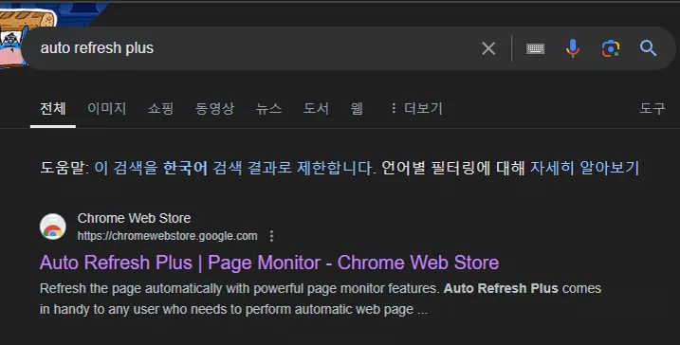This screenshot has width=680, height=345.
Task: Open the three-dot menu beside the result URL
Action: 271,236
